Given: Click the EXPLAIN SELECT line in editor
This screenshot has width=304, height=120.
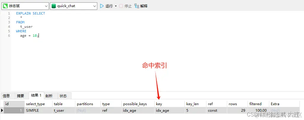Looking at the screenshot, I should coord(31,13).
